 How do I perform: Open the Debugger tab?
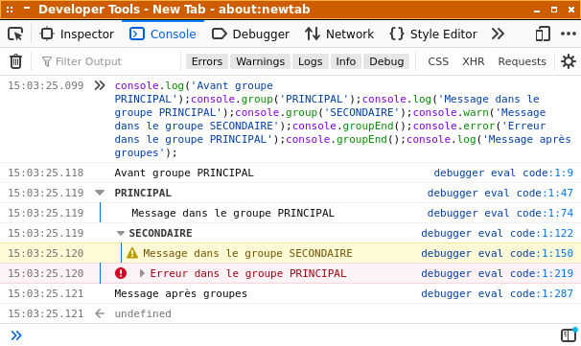pos(250,35)
